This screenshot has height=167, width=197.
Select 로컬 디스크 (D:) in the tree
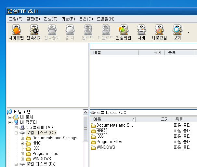[41, 164]
